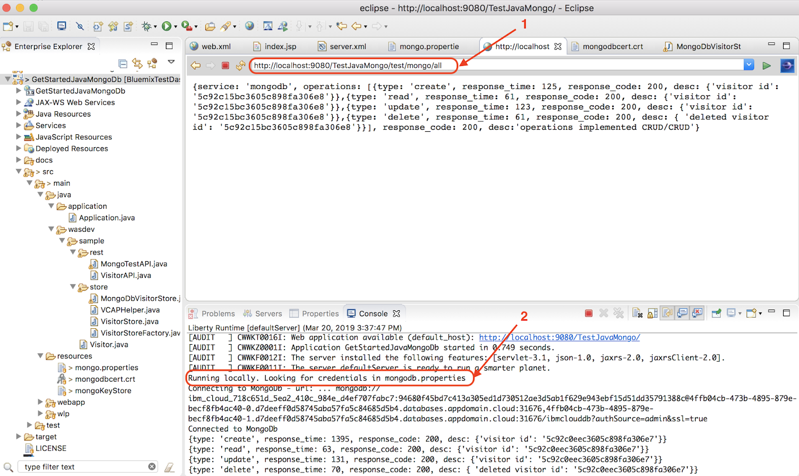This screenshot has width=799, height=476.
Task: Switch to the index.jsp editor tab
Action: pos(275,46)
